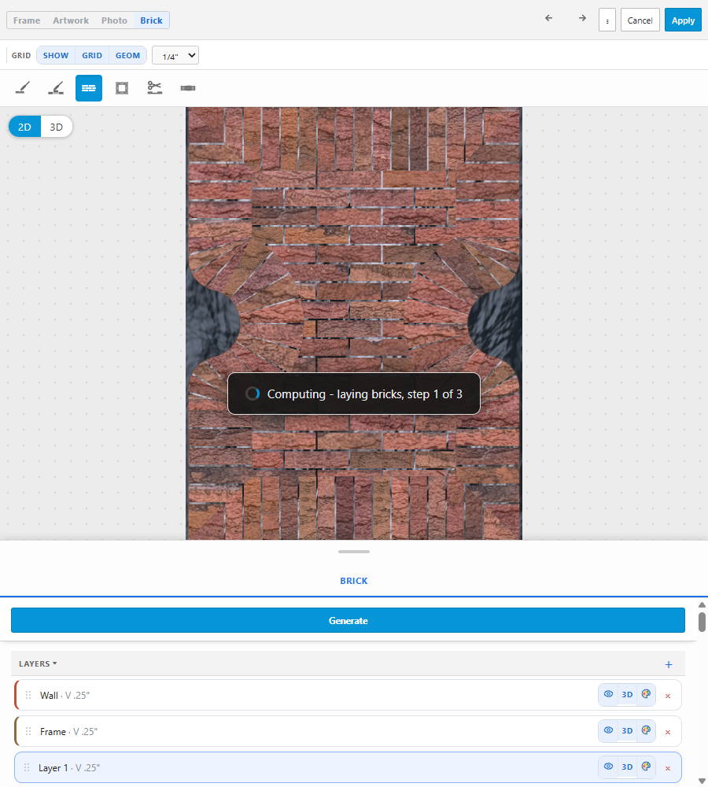The height and width of the screenshot is (787, 708).
Task: Toggle the GEOM snap option
Action: tap(127, 55)
